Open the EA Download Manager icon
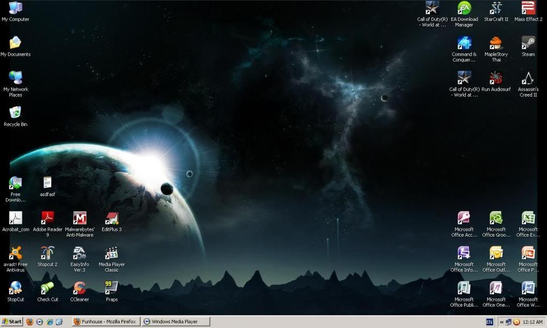Screen dimensions: 547x328 click(464, 8)
